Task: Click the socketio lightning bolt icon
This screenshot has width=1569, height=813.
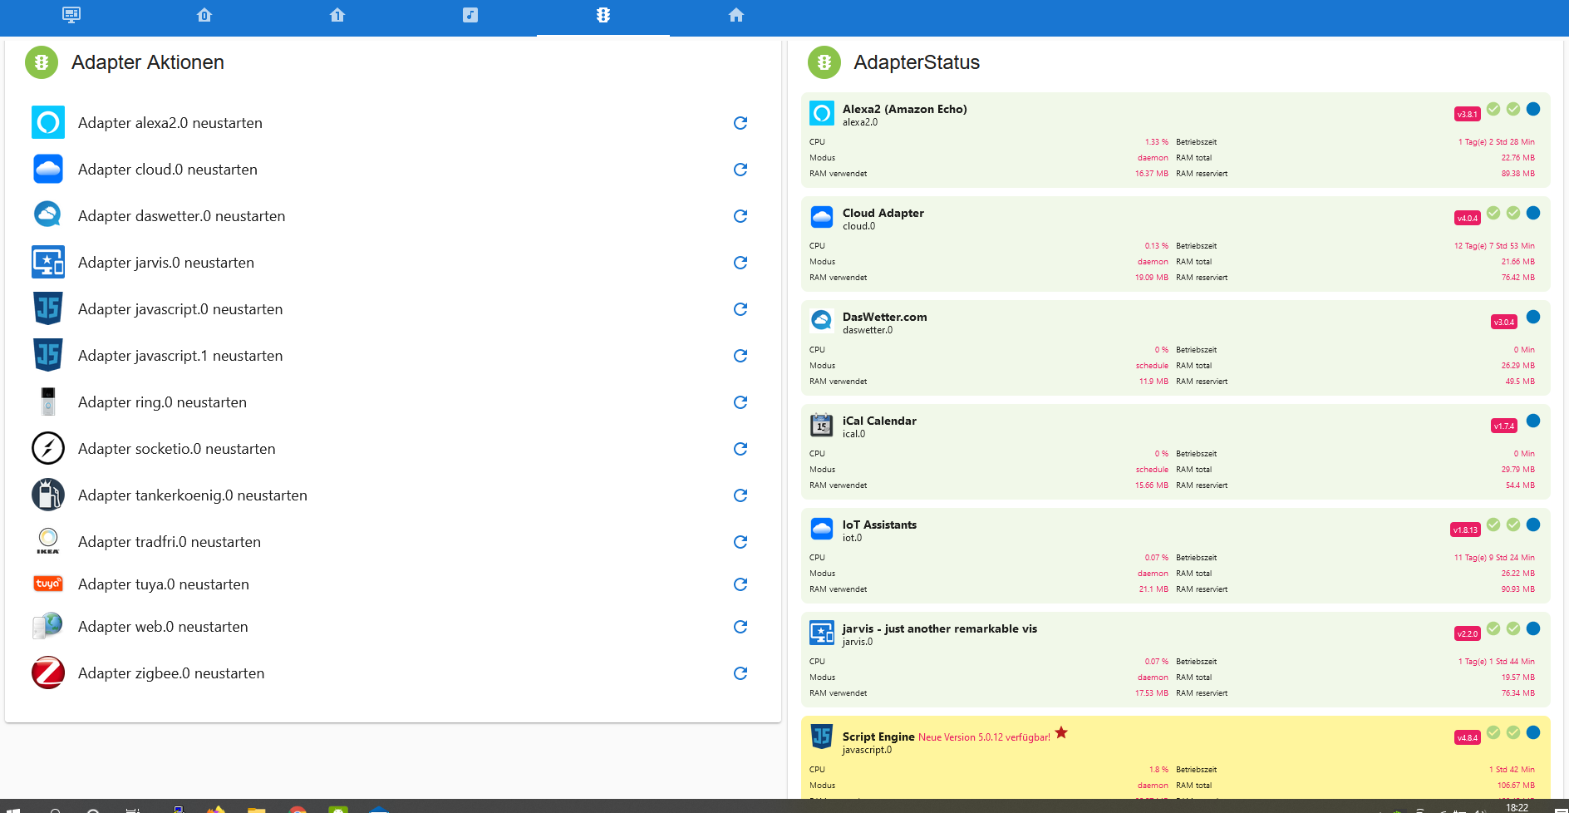Action: (48, 449)
